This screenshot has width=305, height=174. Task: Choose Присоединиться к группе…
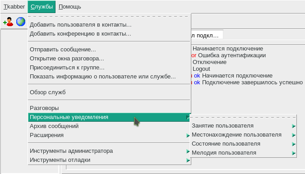coord(109,68)
